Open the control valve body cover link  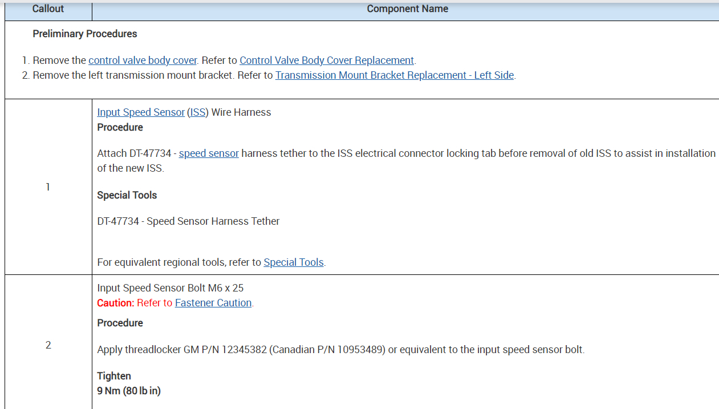click(x=143, y=60)
